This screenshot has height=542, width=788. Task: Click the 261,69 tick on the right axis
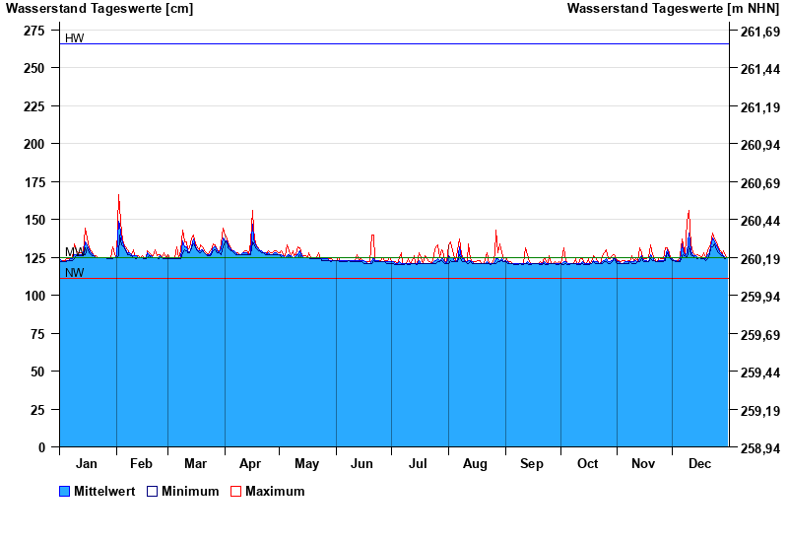point(758,32)
